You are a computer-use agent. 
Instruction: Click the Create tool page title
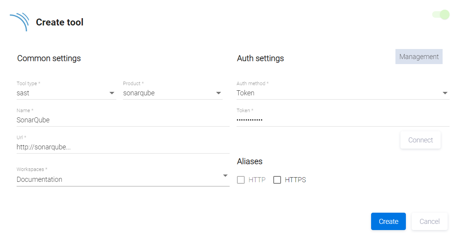tap(60, 22)
